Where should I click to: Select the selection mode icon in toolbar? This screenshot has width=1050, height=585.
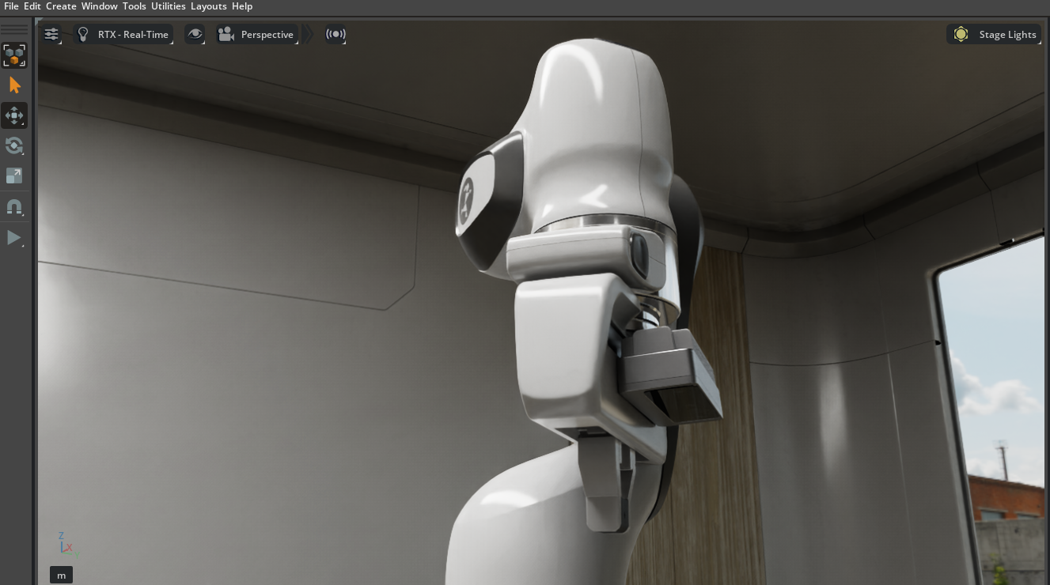(x=14, y=55)
